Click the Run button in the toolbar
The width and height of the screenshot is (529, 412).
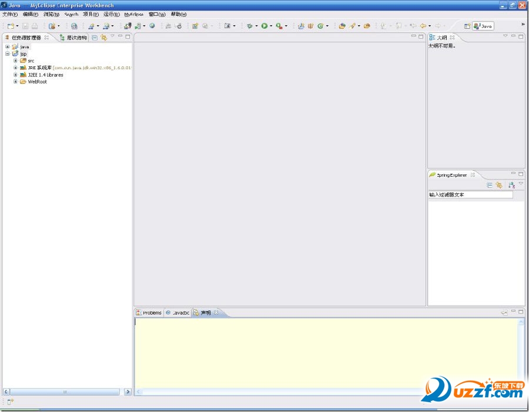point(264,26)
